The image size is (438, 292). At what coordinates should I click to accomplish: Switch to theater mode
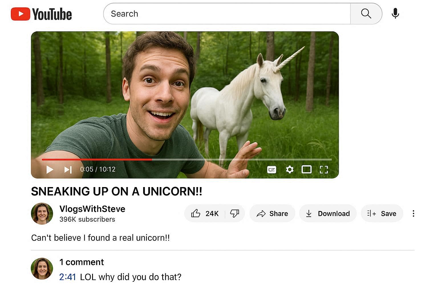307,169
